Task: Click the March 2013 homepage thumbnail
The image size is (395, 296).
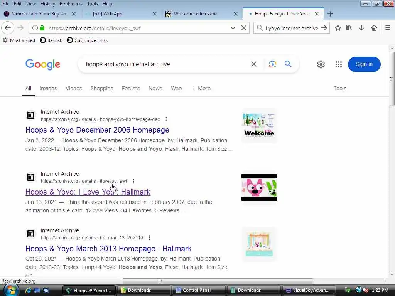Action: [259, 244]
